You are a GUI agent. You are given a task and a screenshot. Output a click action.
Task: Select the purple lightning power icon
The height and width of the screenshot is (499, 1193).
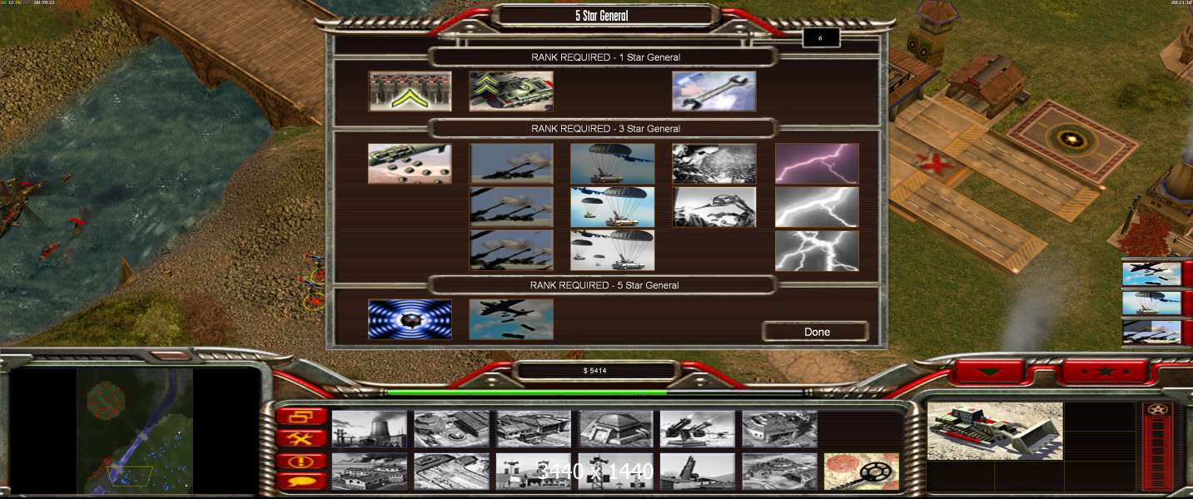[817, 164]
